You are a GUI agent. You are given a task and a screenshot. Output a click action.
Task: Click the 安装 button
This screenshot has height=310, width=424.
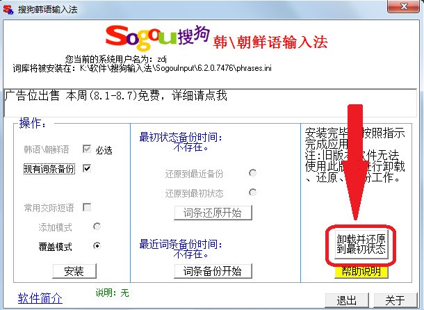click(74, 271)
